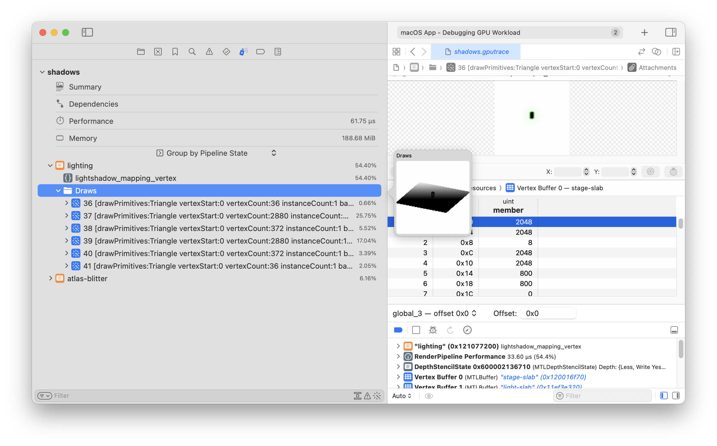Toggle the navigator sidebar button
717x446 pixels.
pos(87,33)
